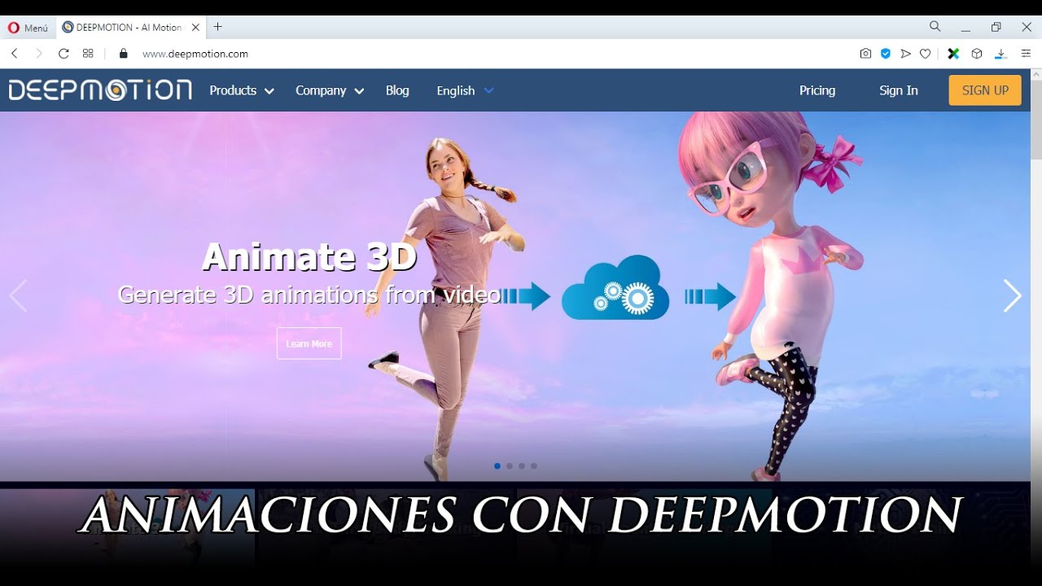Select the fourth carousel dot
This screenshot has height=586, width=1042.
click(534, 466)
